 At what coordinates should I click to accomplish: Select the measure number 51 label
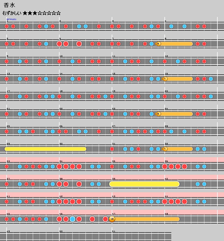[x=114, y=231]
